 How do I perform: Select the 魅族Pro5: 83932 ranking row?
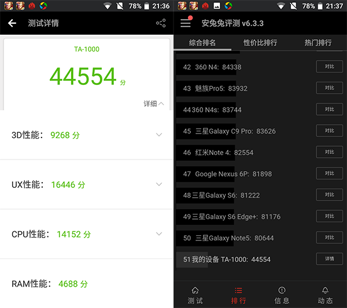tap(259, 88)
